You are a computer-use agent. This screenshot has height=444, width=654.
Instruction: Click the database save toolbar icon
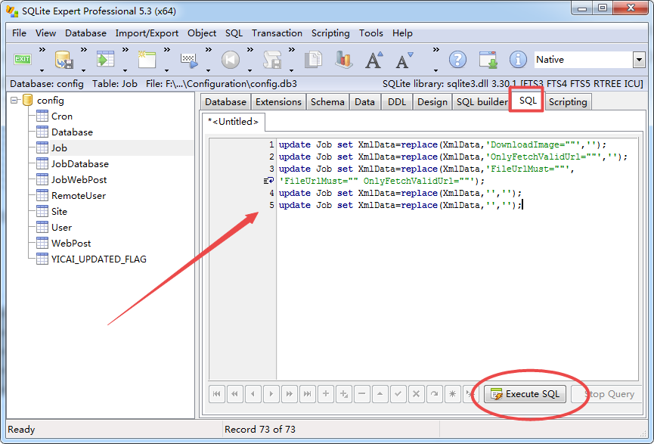(64, 60)
